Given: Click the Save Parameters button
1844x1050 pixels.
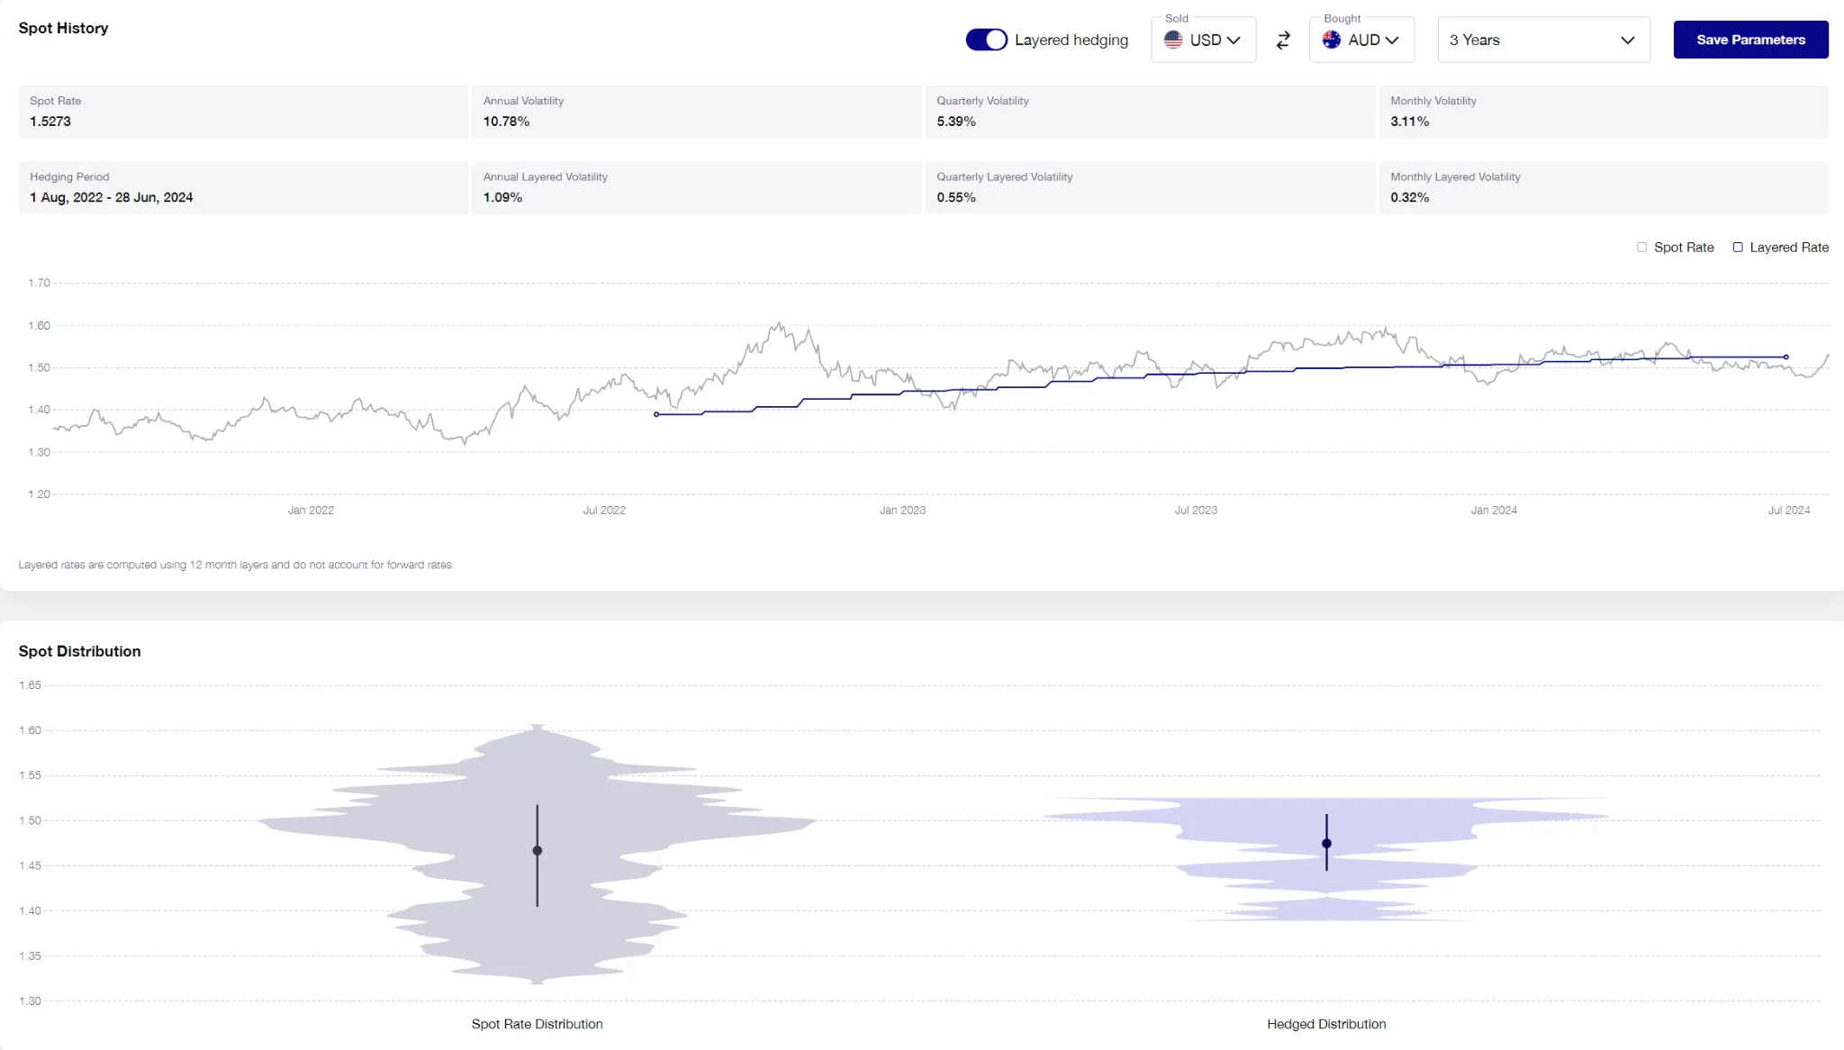Looking at the screenshot, I should point(1750,40).
